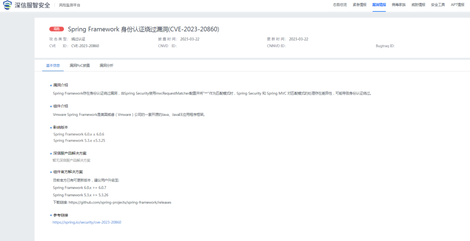Click the 披露时间 date 2023-03-22
Image resolution: width=470 pixels, height=241 pixels.
click(190, 39)
